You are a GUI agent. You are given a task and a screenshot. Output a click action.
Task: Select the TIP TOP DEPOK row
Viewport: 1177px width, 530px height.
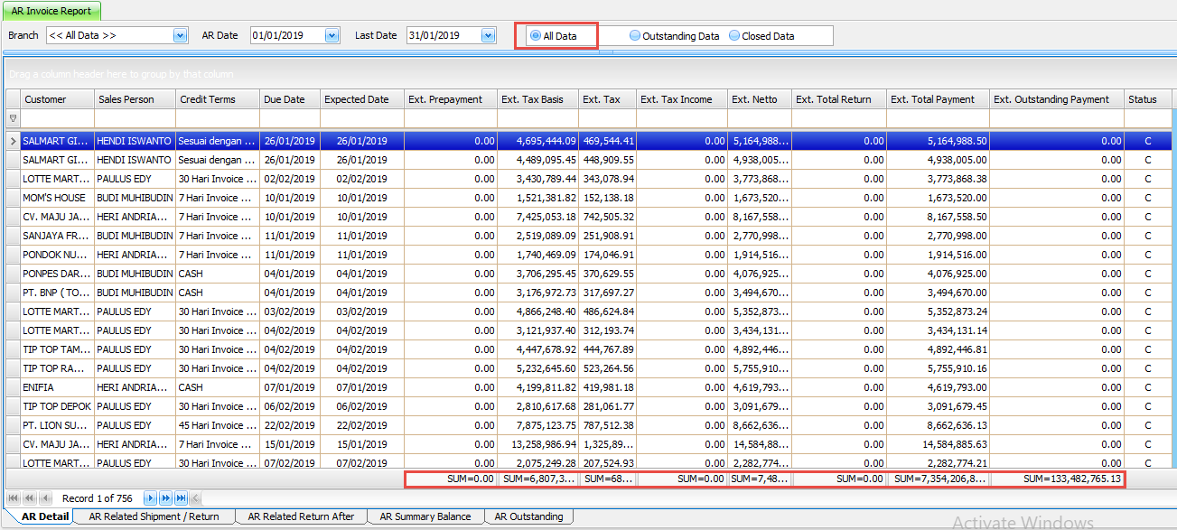pyautogui.click(x=589, y=406)
